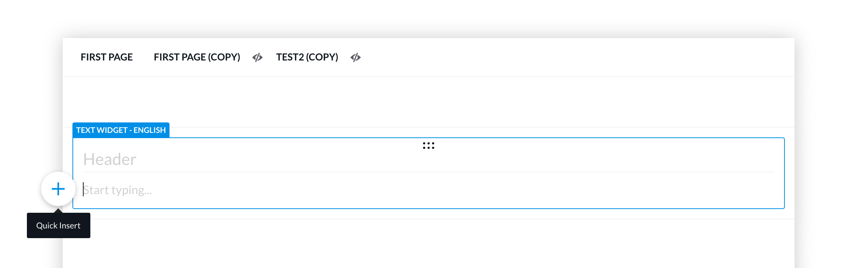Open the FIRST PAGE tab
This screenshot has height=268, width=858.
(x=107, y=57)
